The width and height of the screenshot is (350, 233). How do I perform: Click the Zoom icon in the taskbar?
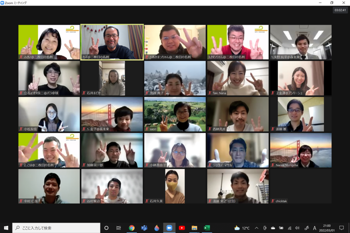click(x=169, y=228)
